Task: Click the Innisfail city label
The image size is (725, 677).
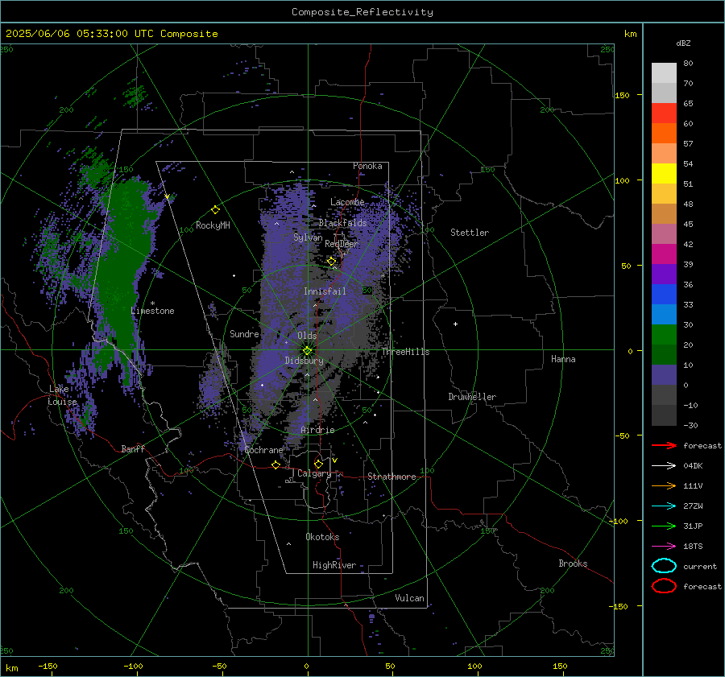Action: 325,291
